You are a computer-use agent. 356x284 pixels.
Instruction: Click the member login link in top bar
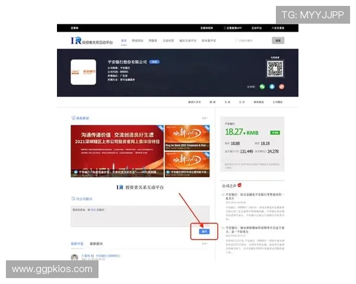278,28
